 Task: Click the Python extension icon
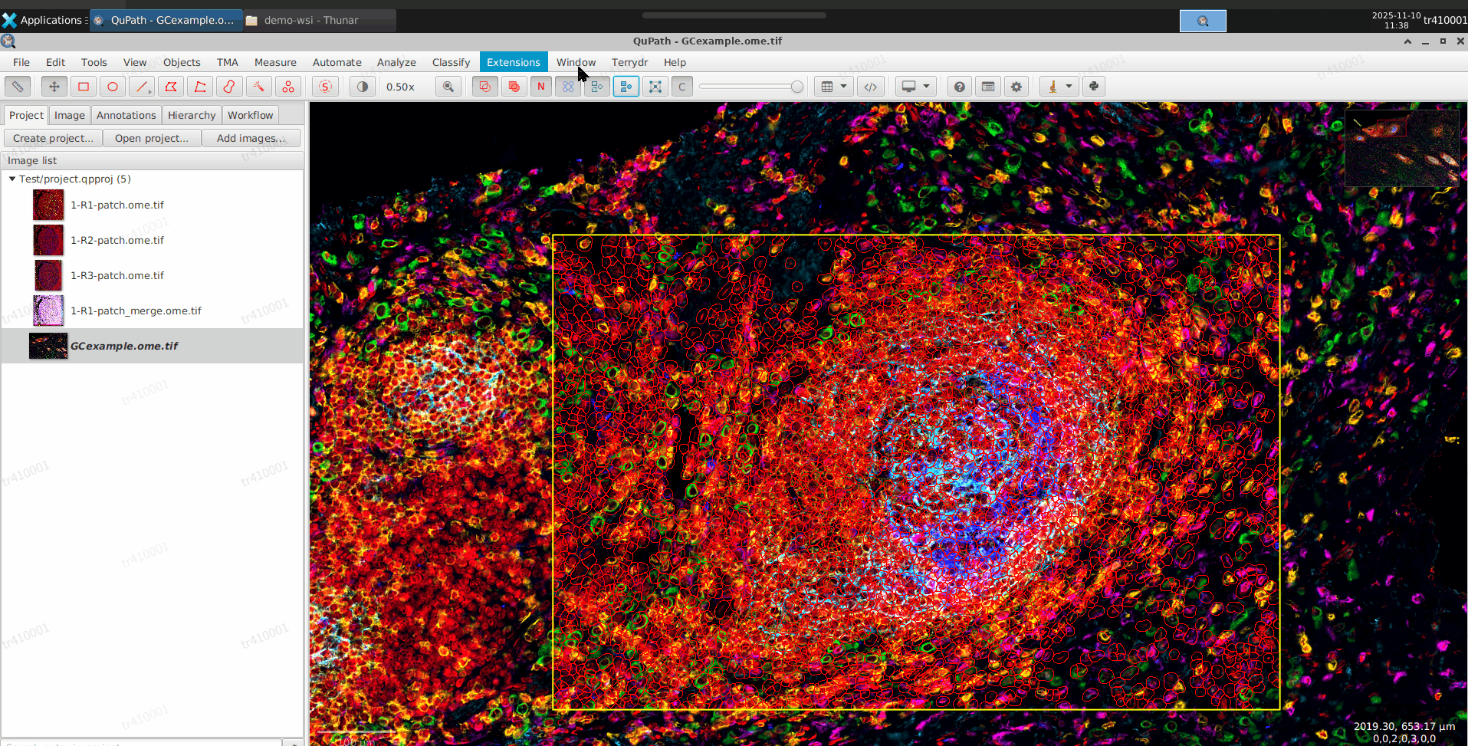point(1094,87)
